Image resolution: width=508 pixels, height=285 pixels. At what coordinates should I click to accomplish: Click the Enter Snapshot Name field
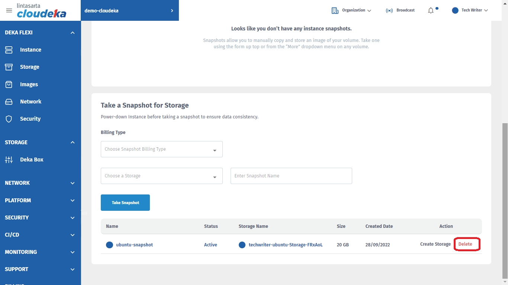291,176
